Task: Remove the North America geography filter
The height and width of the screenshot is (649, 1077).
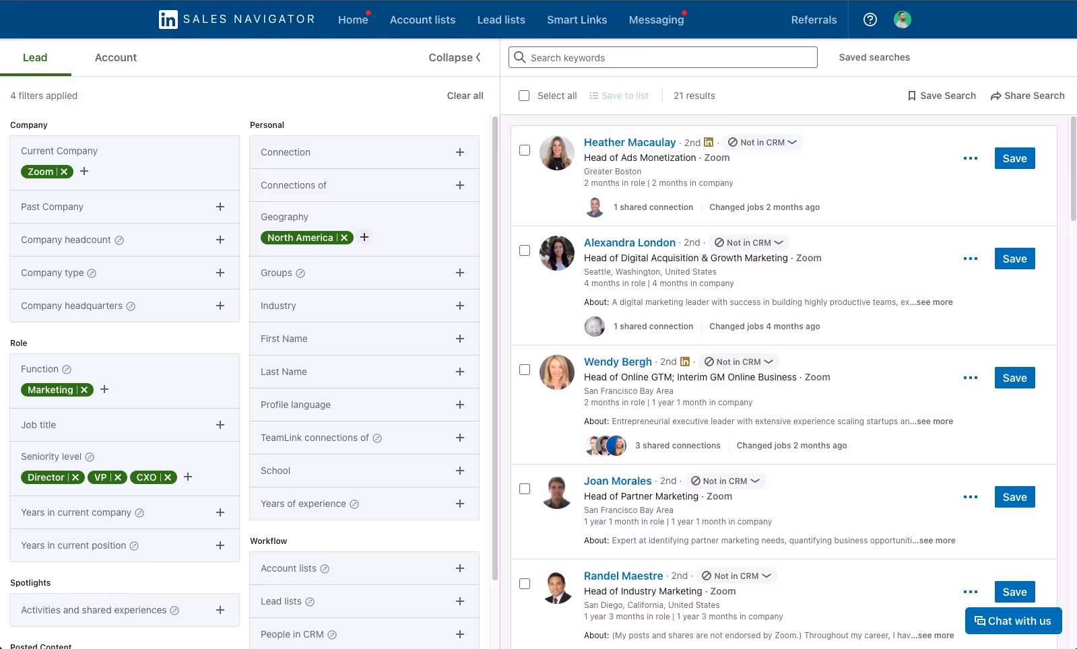Action: [344, 238]
